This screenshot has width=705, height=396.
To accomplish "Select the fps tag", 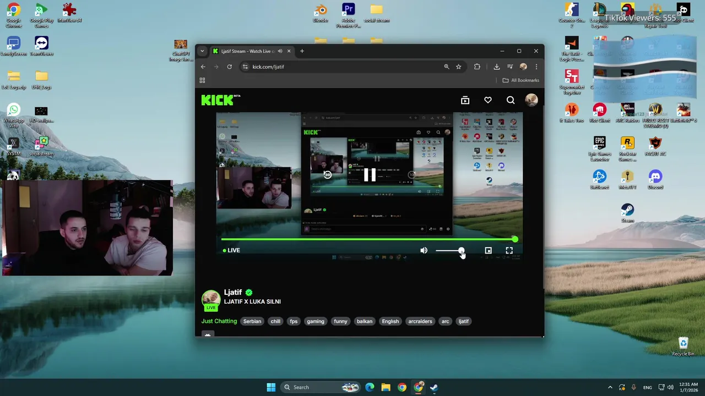I will pyautogui.click(x=294, y=321).
